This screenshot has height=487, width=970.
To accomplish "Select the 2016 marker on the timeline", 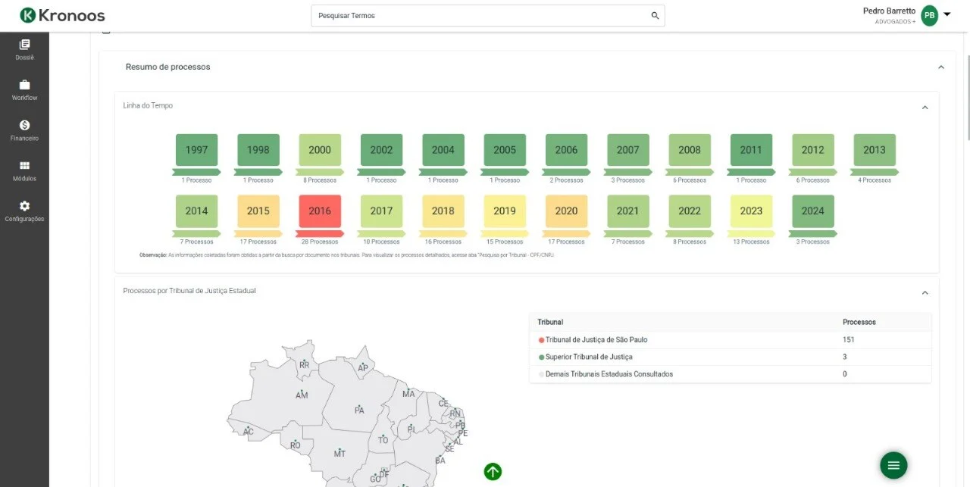I will [x=319, y=211].
